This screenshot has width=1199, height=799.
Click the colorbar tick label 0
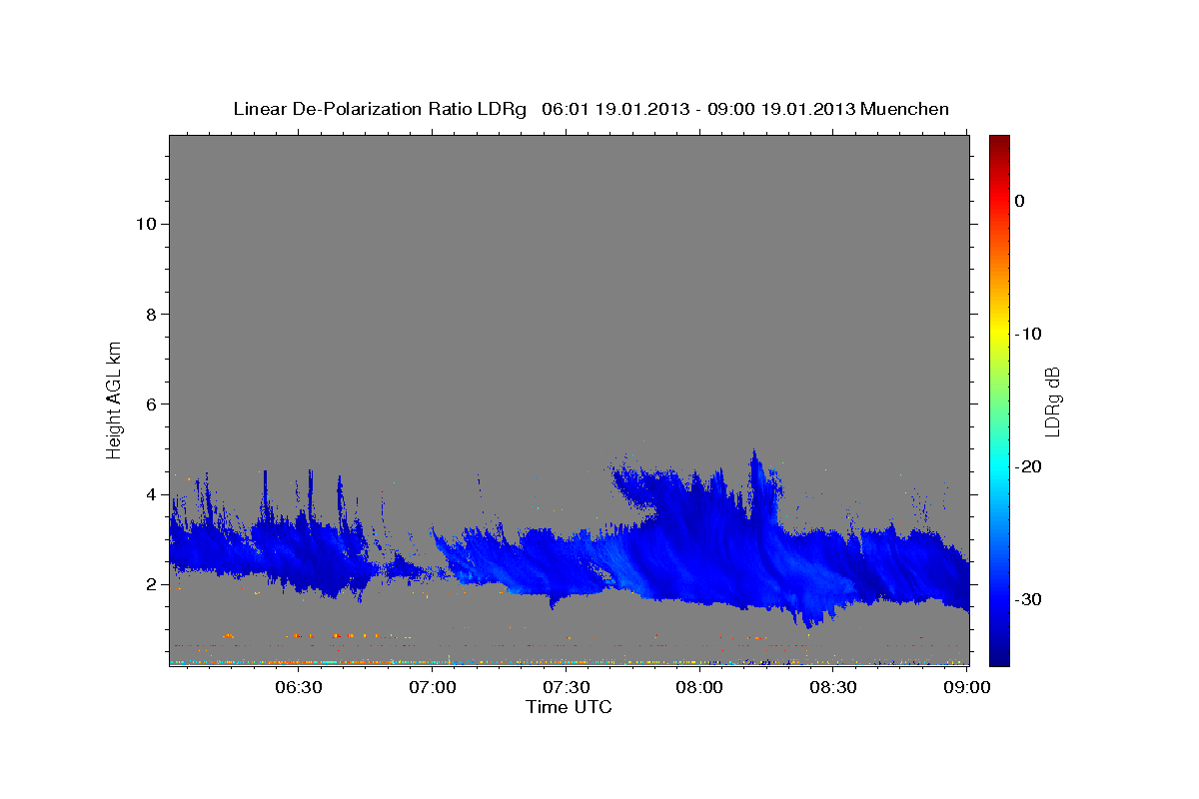point(1019,201)
